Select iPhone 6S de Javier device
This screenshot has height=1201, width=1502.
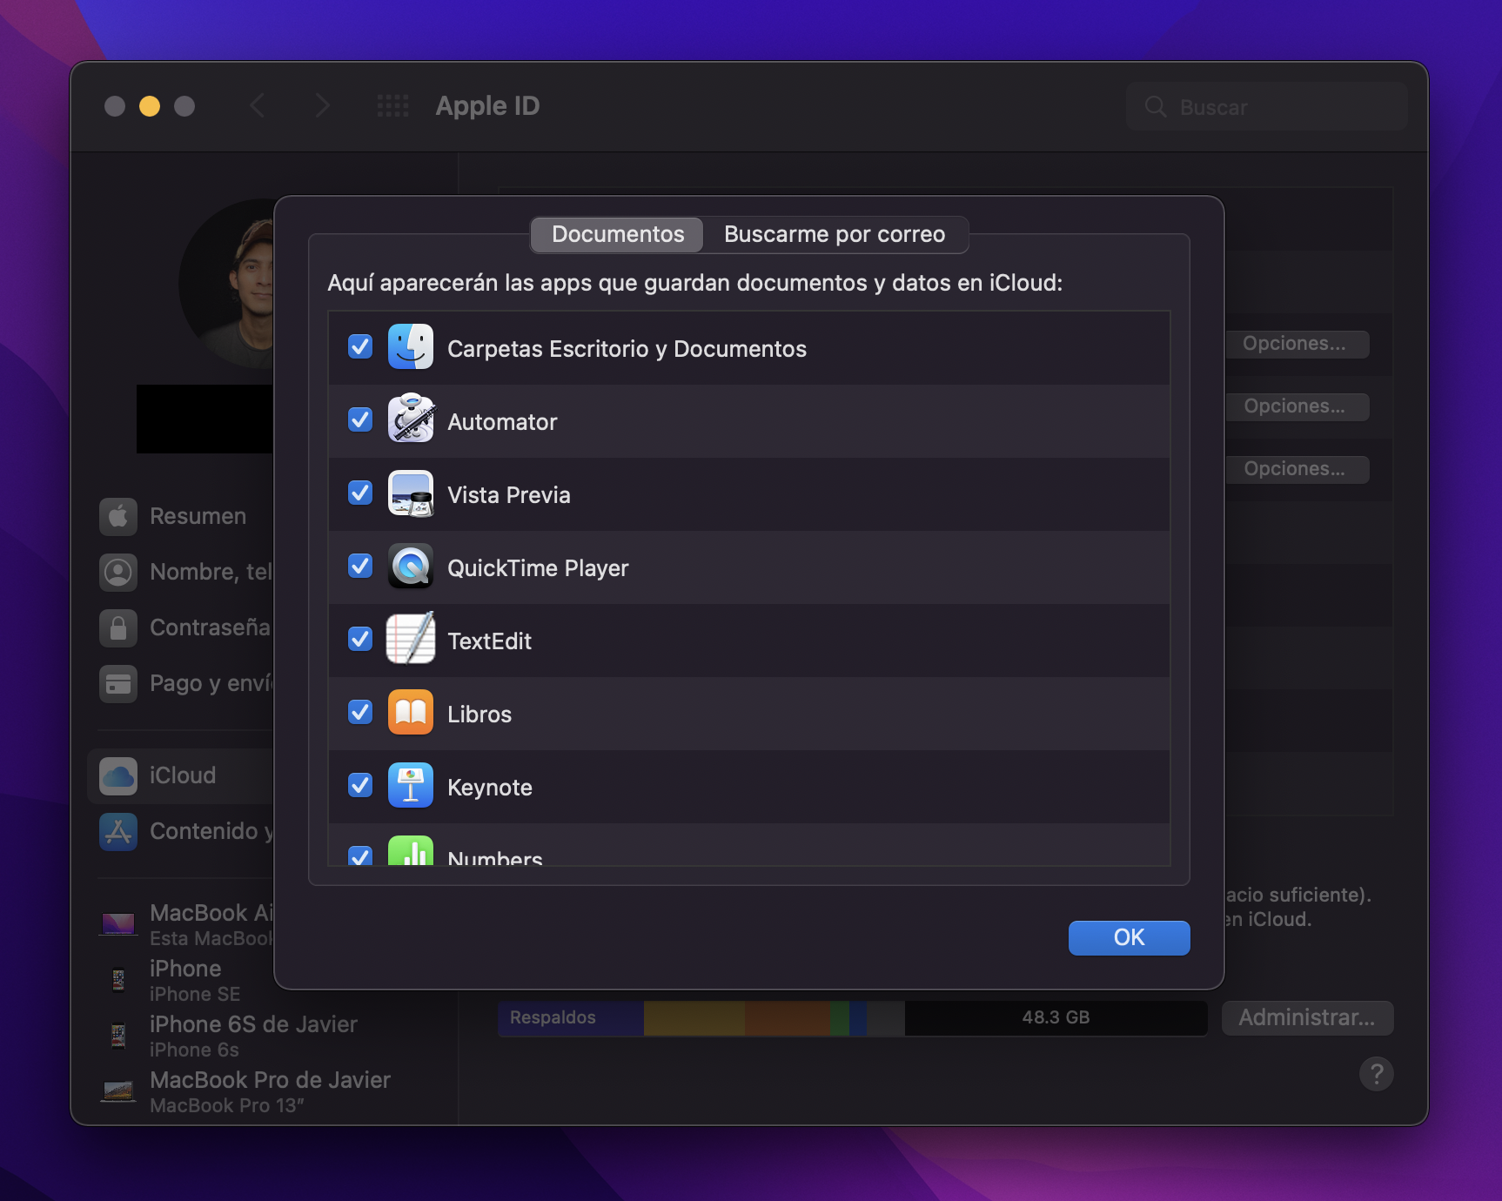click(x=252, y=1035)
